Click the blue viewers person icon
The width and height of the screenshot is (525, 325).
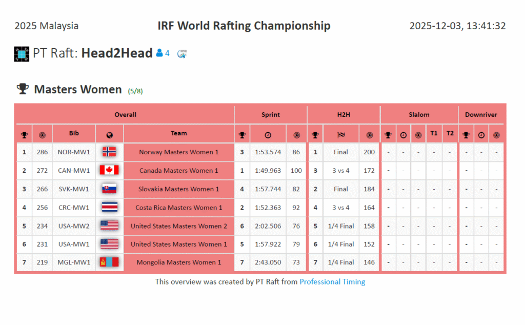(159, 53)
